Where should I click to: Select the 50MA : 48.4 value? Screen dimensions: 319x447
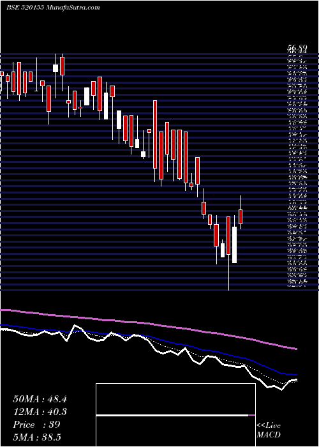click(40, 399)
